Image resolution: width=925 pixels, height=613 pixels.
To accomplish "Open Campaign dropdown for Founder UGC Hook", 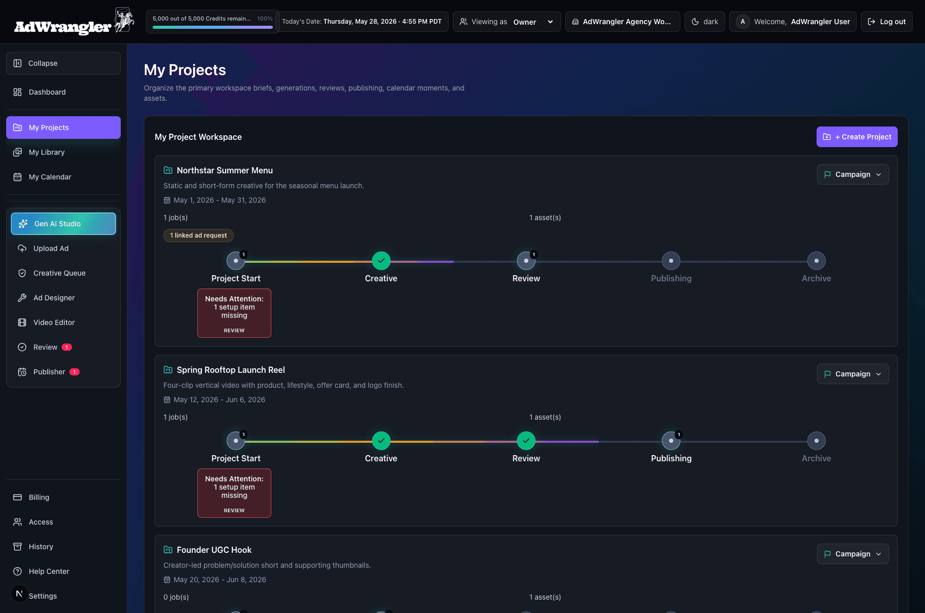I will coord(853,554).
